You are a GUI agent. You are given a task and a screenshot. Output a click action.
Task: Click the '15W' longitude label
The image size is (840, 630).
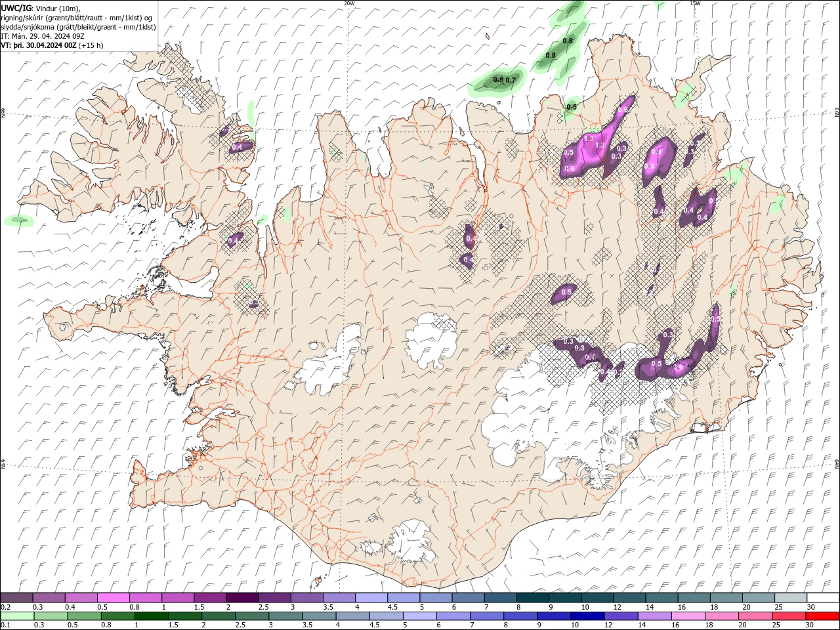[695, 3]
